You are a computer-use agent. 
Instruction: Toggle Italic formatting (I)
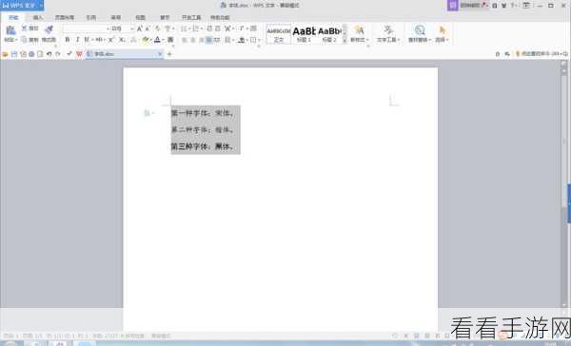click(77, 39)
